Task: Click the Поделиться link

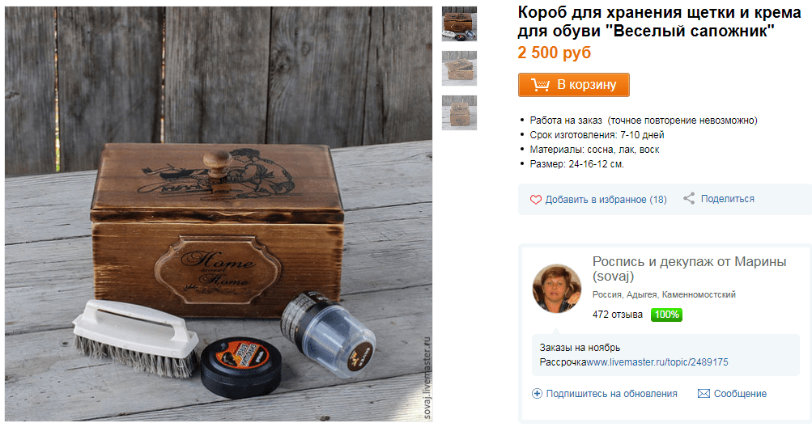Action: click(728, 199)
